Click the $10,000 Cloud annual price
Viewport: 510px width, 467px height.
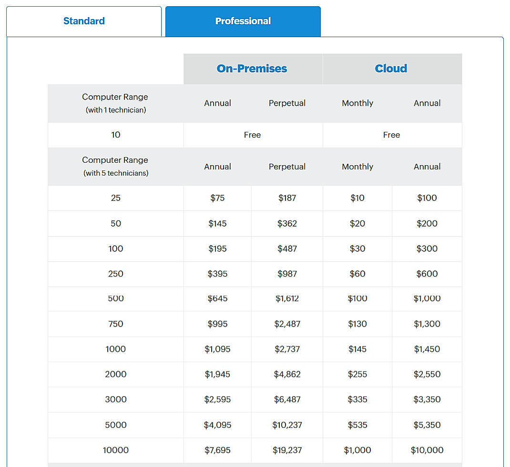click(427, 450)
